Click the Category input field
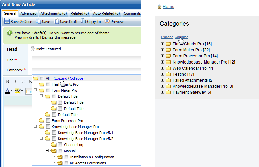Image resolution: width=259 pixels, height=167 pixels. [86, 71]
